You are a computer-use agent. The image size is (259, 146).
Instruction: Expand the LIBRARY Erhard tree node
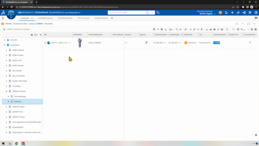(x=6, y=107)
